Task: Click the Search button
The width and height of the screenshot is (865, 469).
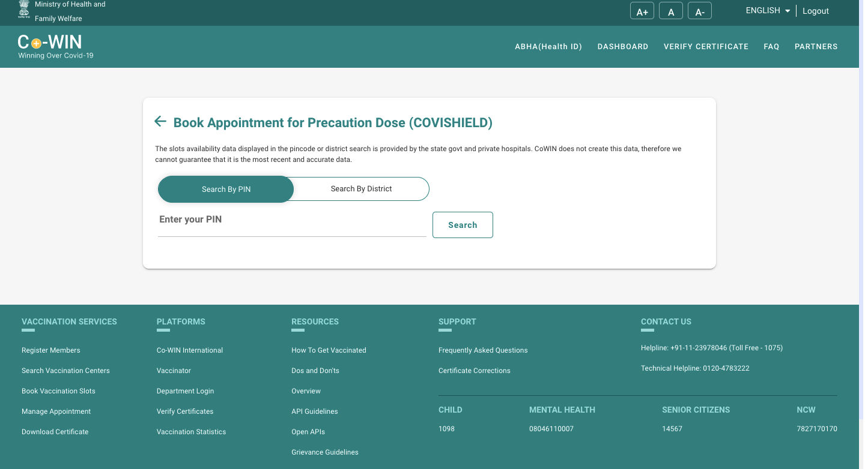Action: tap(463, 225)
